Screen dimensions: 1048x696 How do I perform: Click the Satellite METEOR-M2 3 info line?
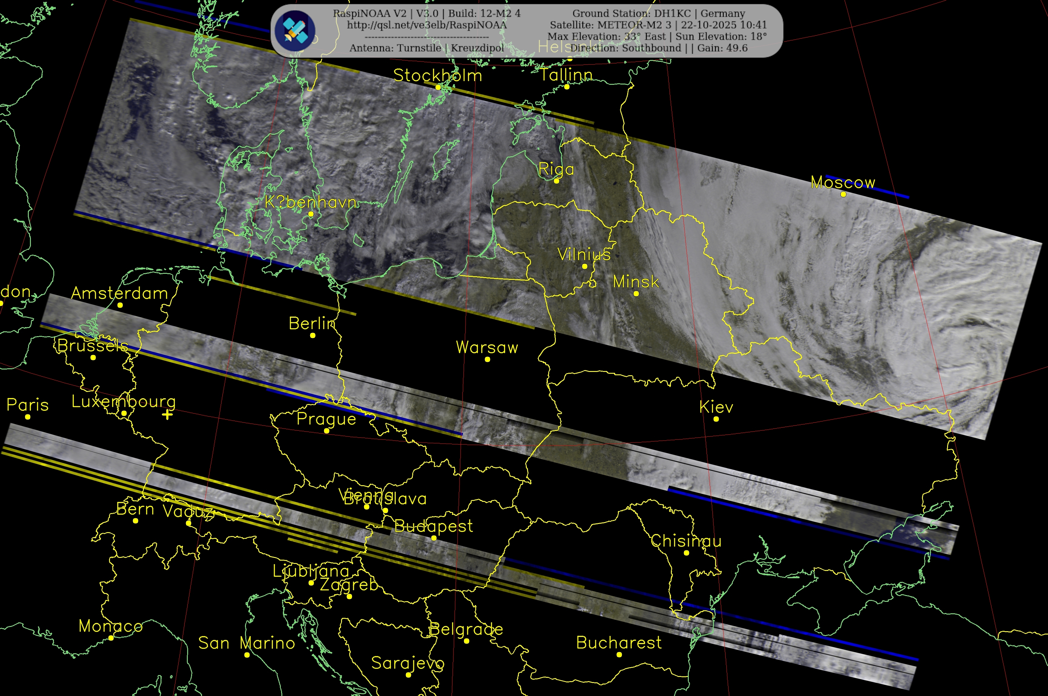[x=658, y=25]
